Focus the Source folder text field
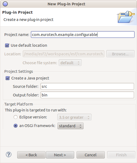Viewport: 137px width, 163px height. tap(87, 86)
